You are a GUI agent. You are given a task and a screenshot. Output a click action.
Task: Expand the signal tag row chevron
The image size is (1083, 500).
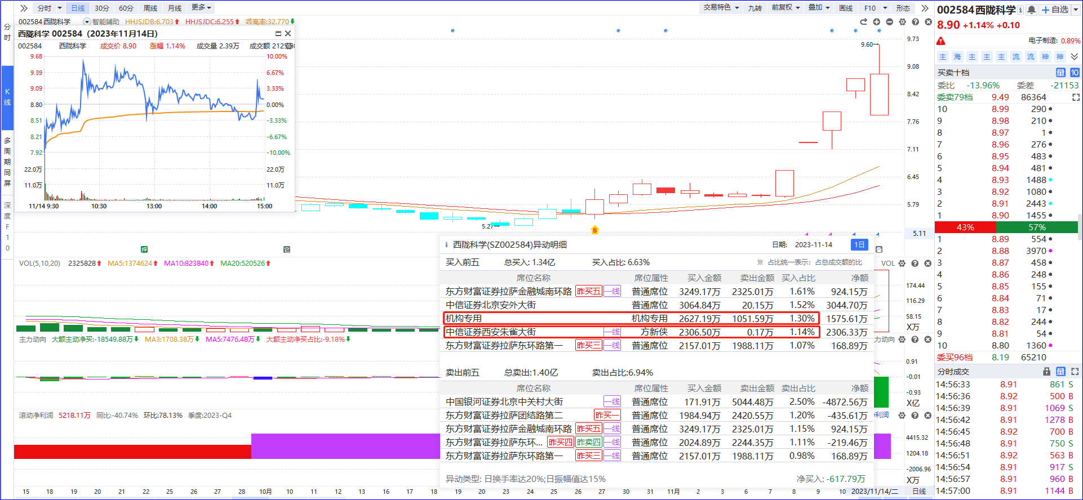(1075, 57)
